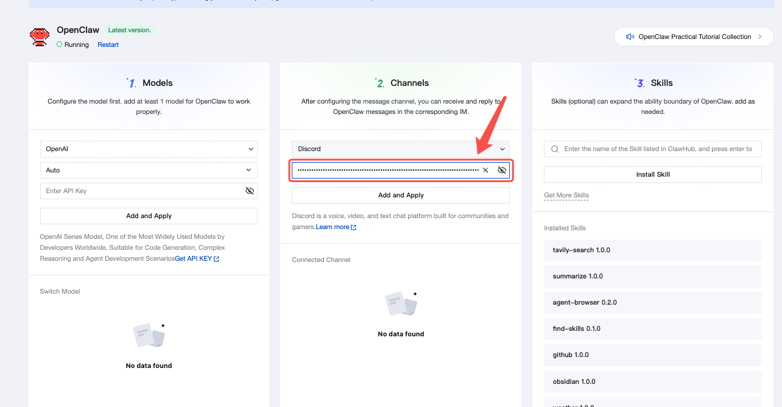The width and height of the screenshot is (782, 407).
Task: Toggle visibility of the API Key field
Action: tap(249, 191)
